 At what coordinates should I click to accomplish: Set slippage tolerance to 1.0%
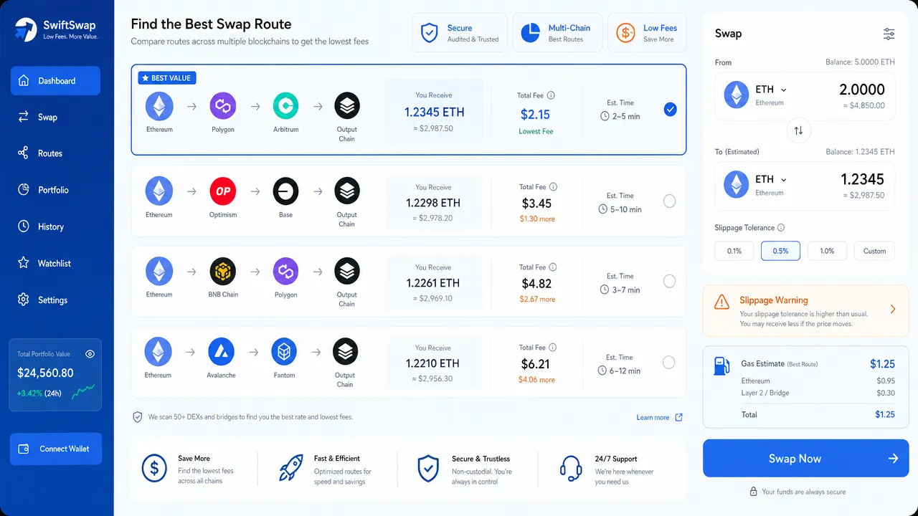pyautogui.click(x=827, y=251)
